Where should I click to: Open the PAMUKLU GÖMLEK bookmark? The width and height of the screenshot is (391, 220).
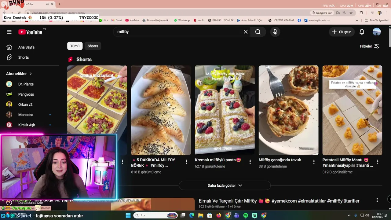(x=221, y=20)
